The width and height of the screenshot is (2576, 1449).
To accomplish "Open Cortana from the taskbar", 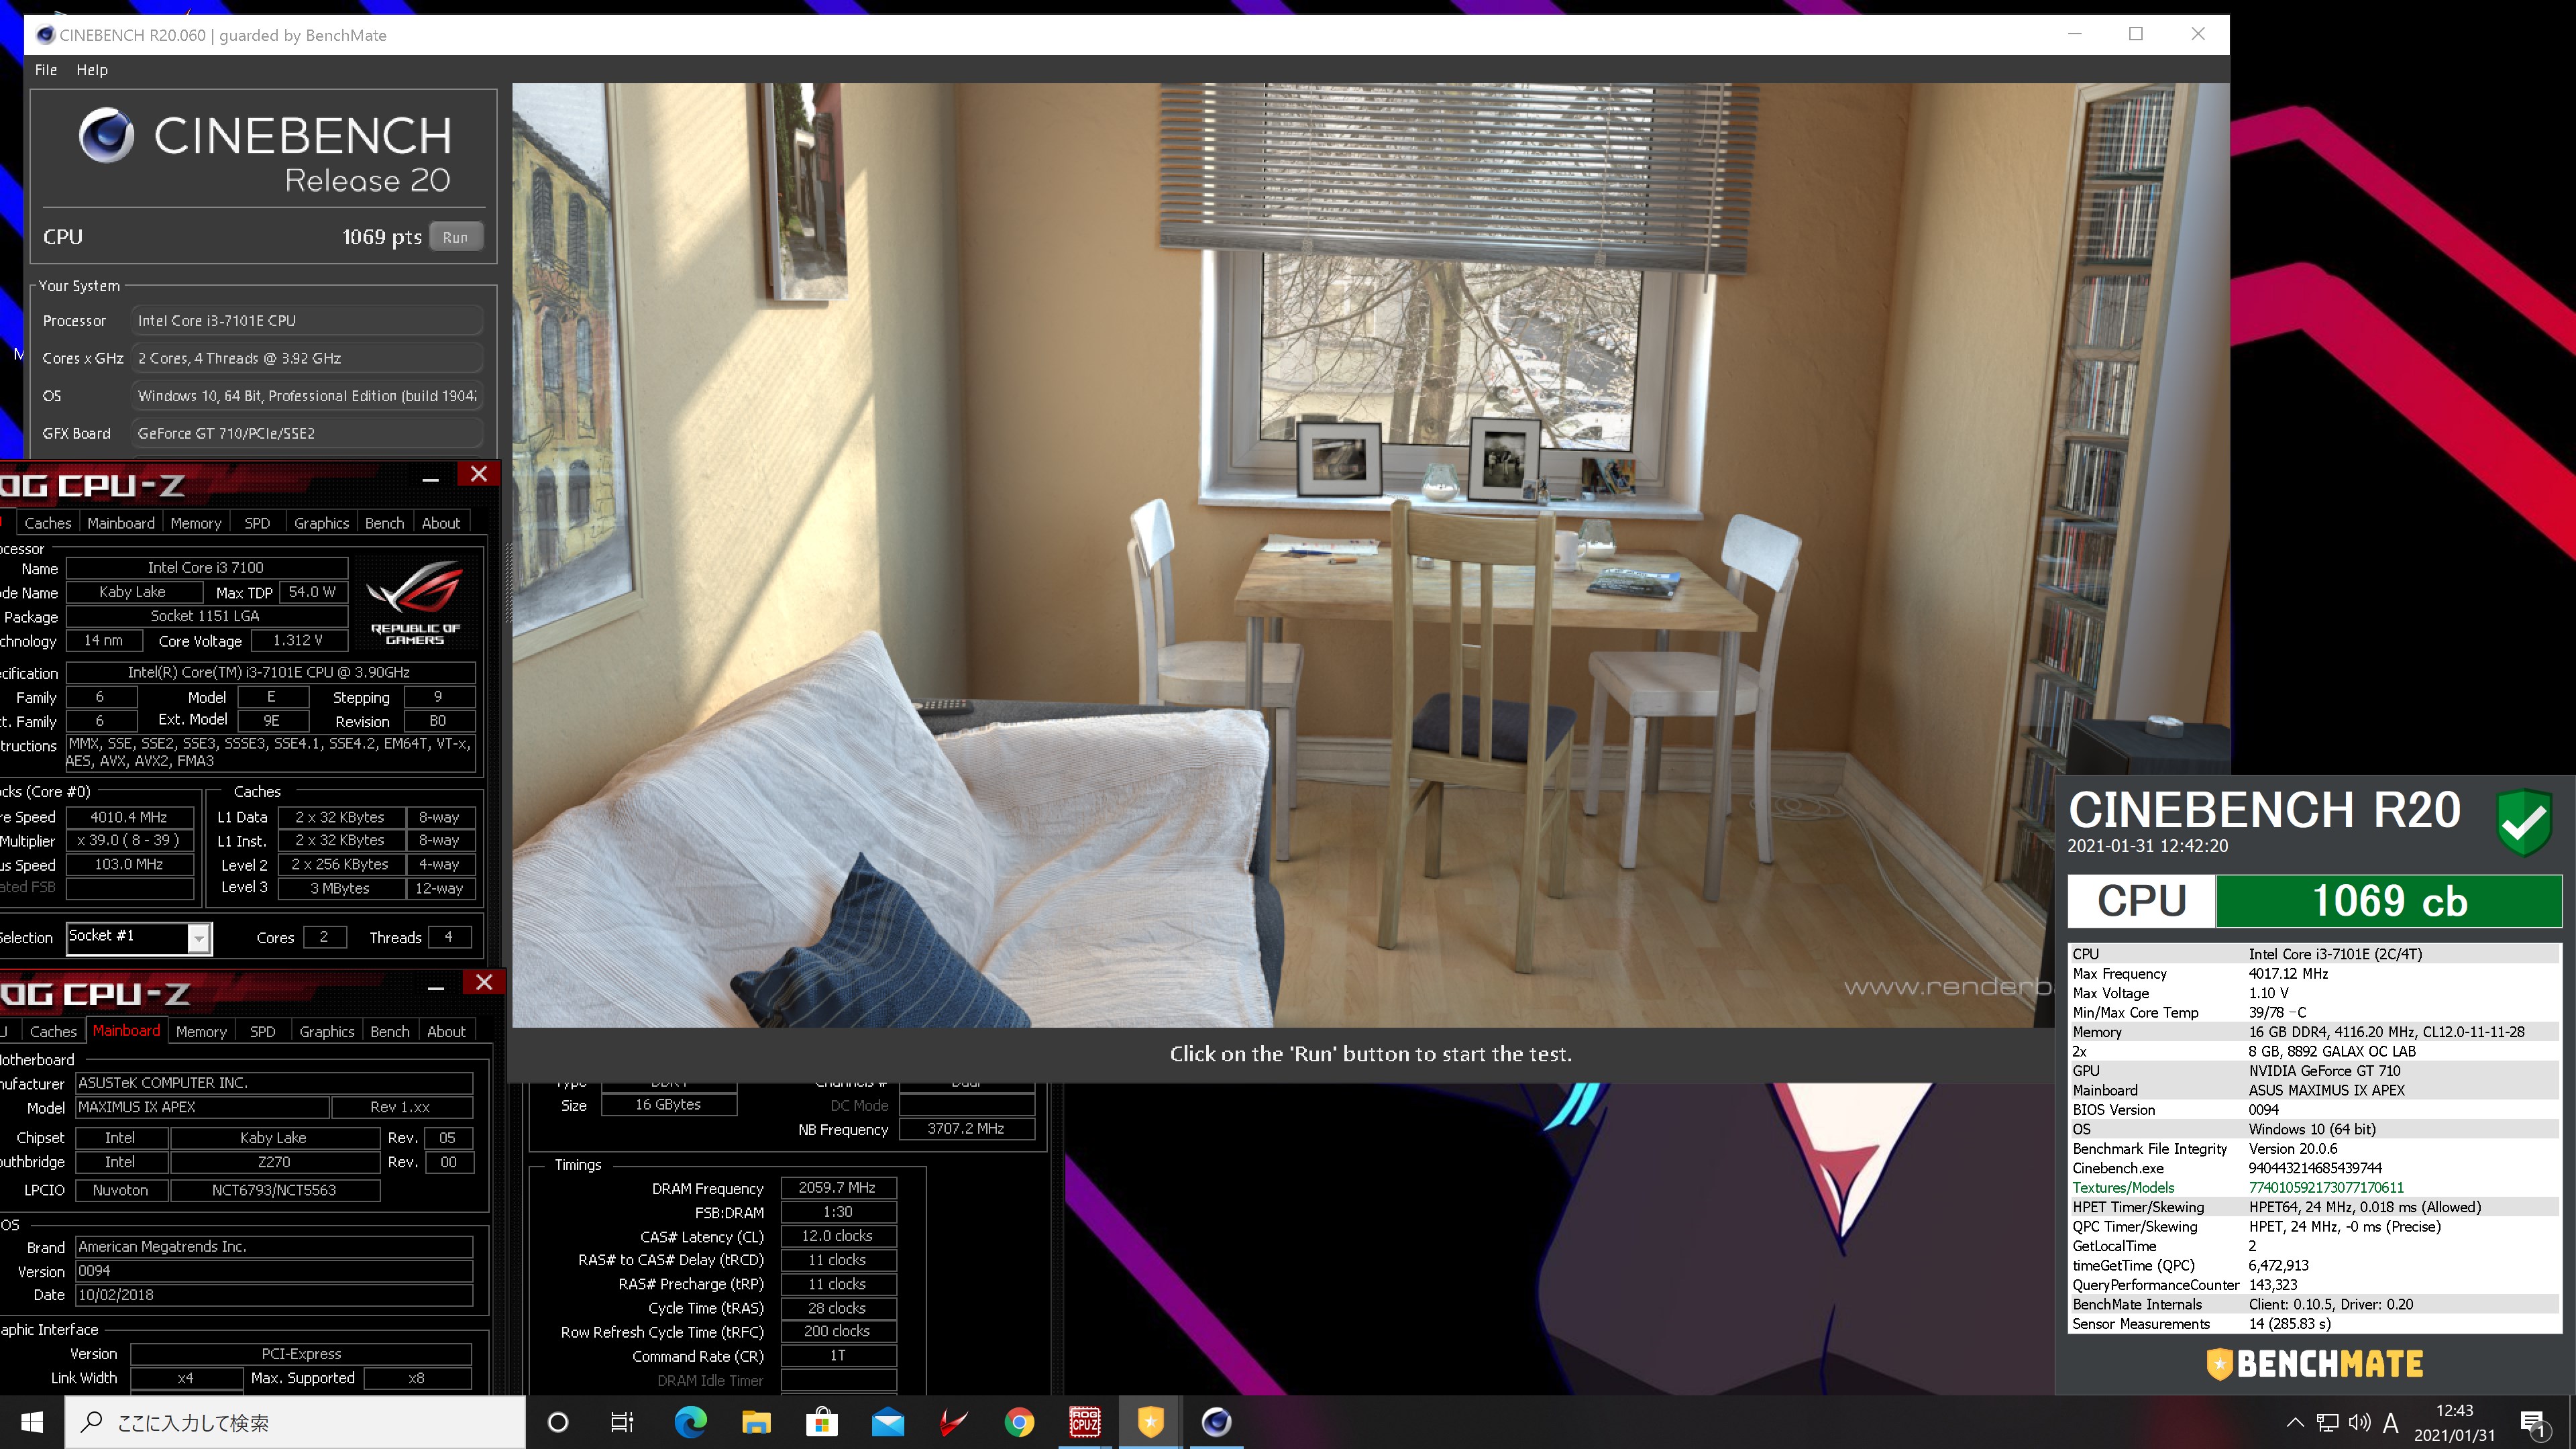I will [558, 1422].
